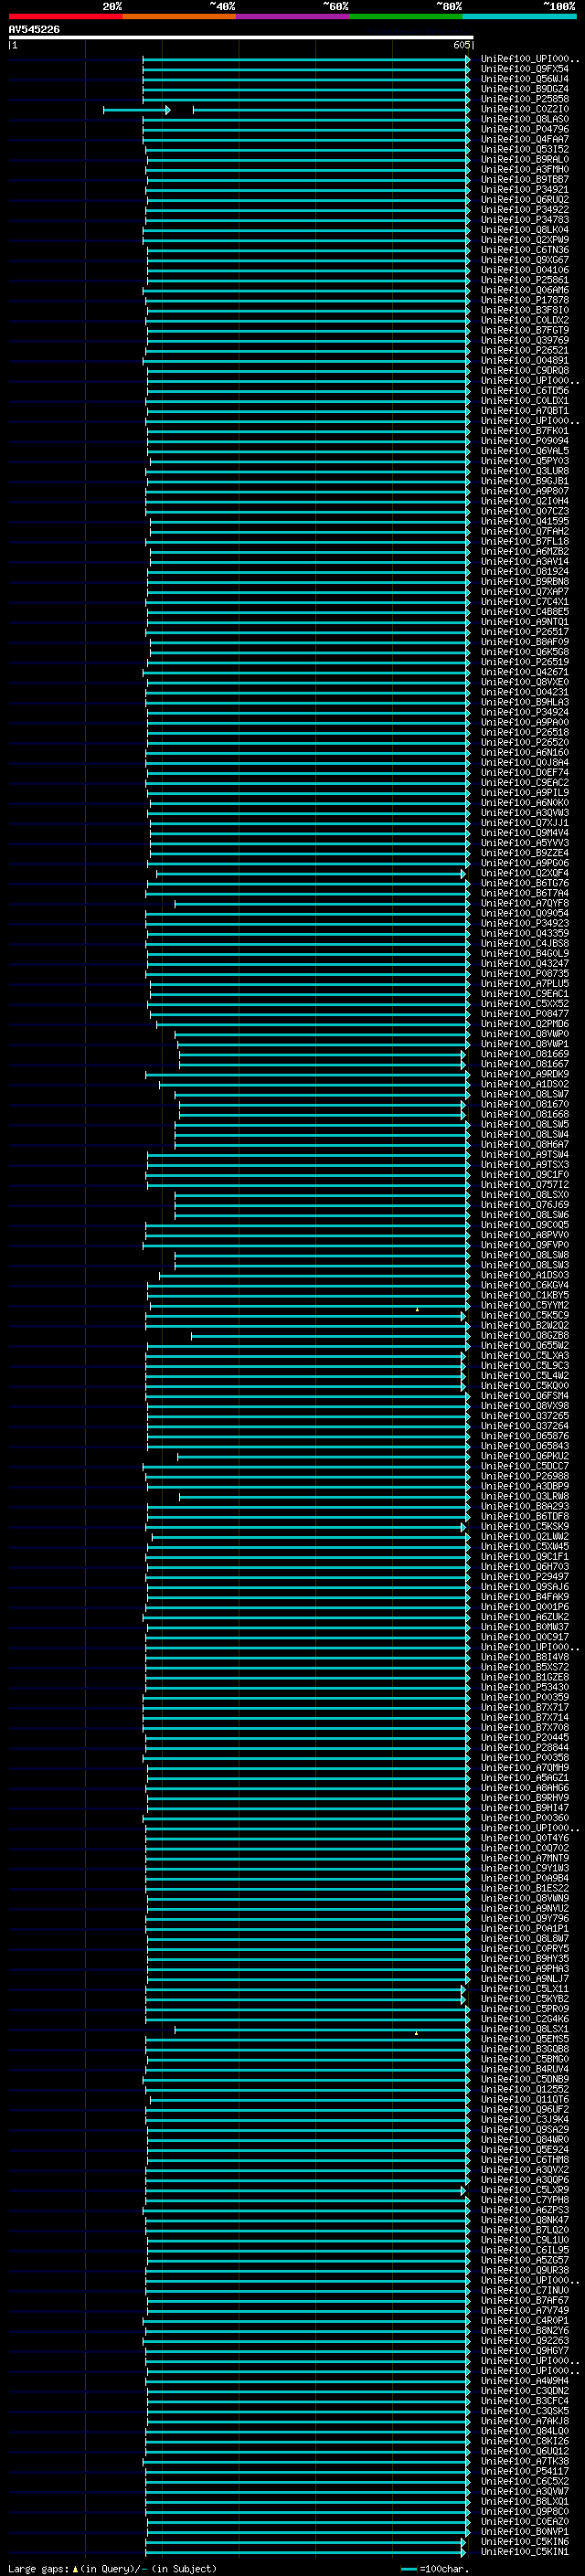Click the cyan ~100% identity legend segment
Image resolution: width=585 pixels, height=2576 pixels.
coord(518,17)
